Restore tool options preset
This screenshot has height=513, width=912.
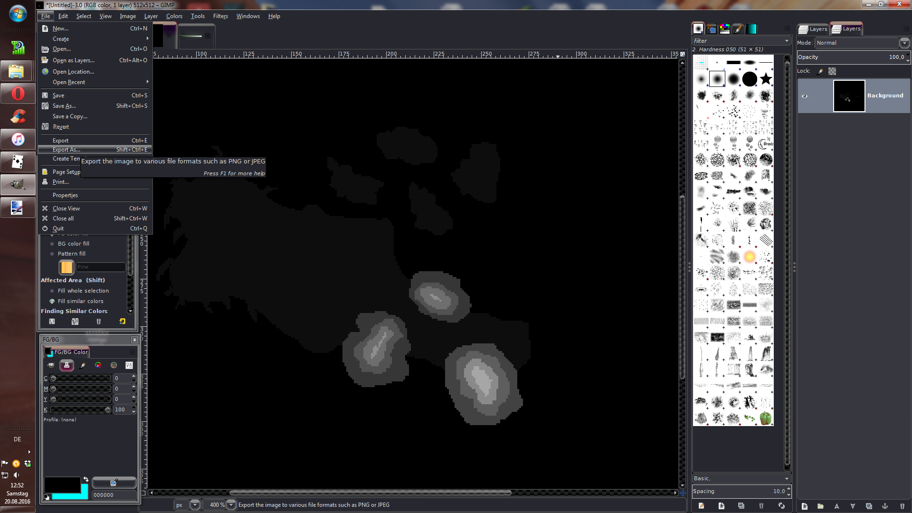coord(75,322)
